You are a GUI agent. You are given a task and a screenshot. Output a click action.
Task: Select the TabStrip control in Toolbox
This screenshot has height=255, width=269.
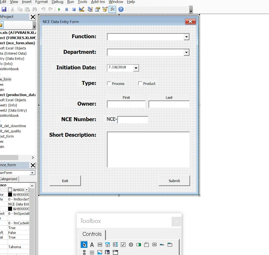coord(162,245)
